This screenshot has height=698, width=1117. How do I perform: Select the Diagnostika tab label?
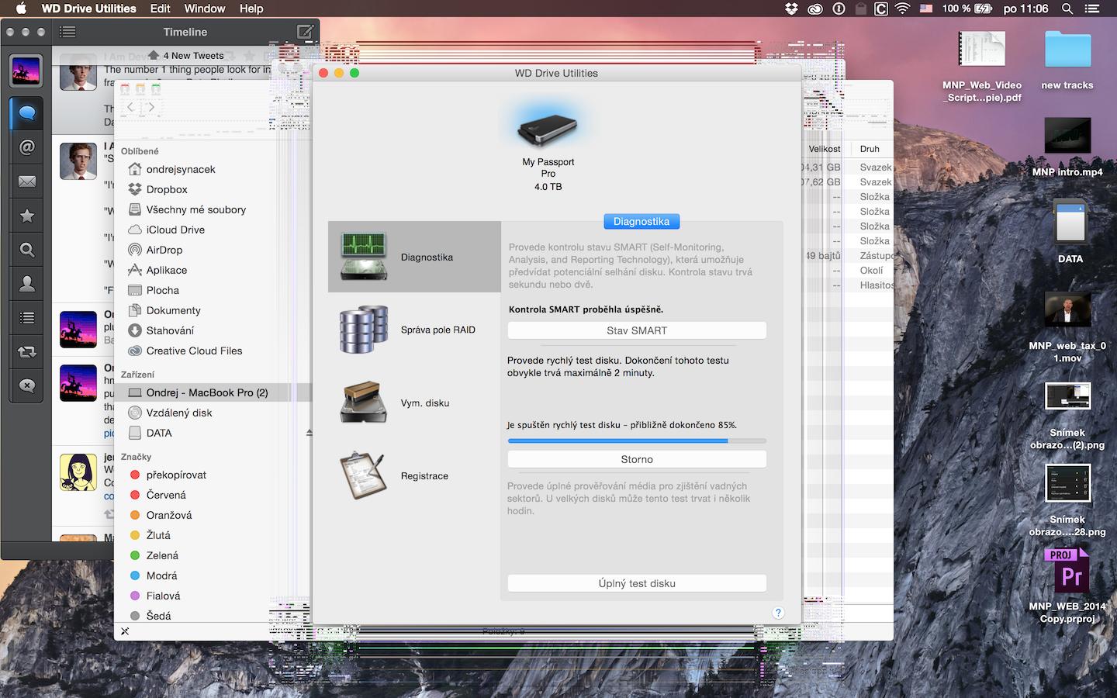pos(641,221)
